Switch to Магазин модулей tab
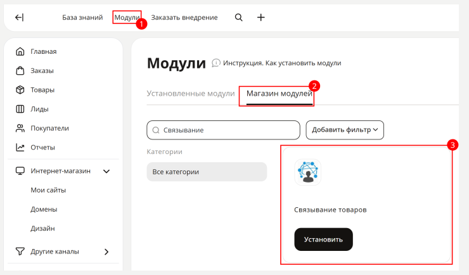 [279, 94]
